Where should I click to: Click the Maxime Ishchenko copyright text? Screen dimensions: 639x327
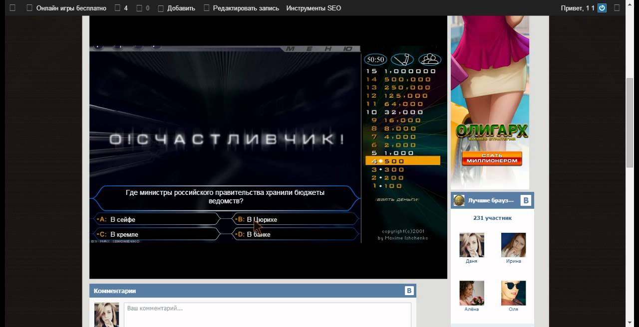pyautogui.click(x=403, y=235)
